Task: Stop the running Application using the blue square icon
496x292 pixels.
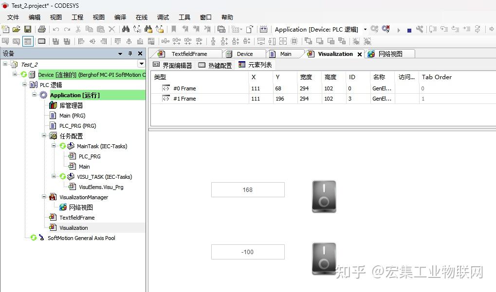Action: pos(409,30)
